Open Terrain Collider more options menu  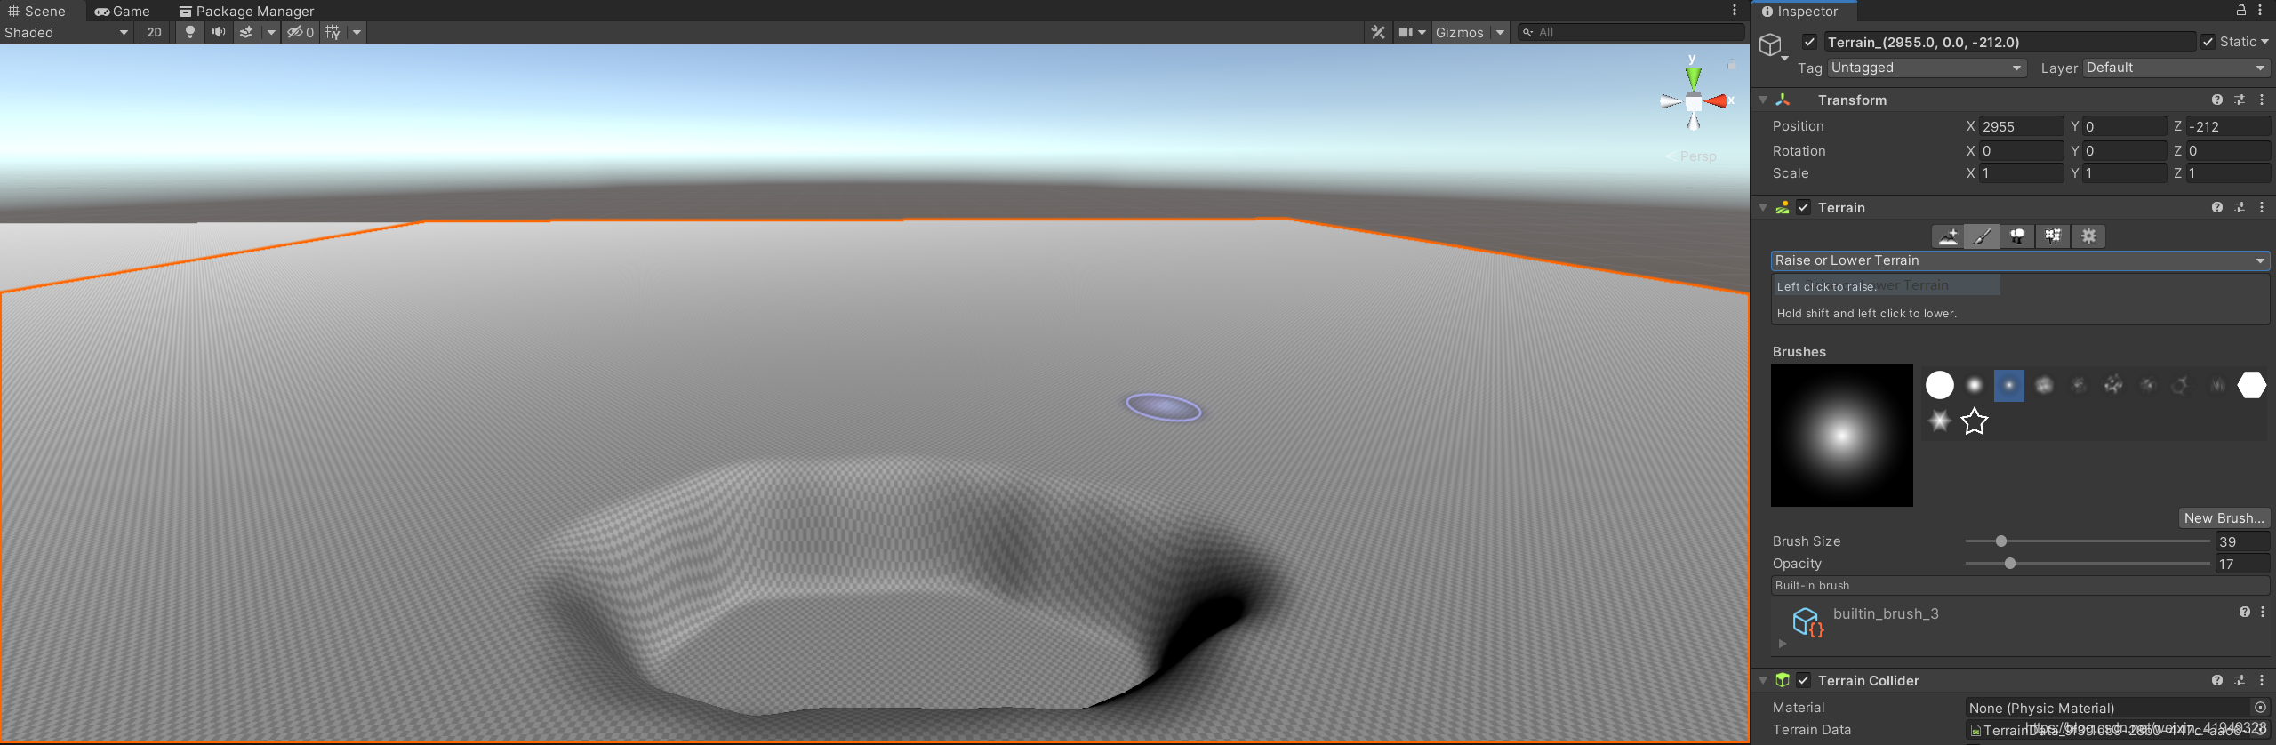[2262, 680]
